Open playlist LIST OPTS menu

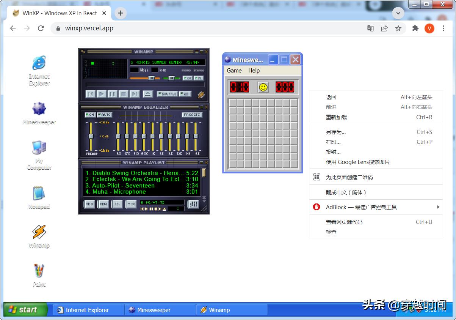click(x=193, y=204)
